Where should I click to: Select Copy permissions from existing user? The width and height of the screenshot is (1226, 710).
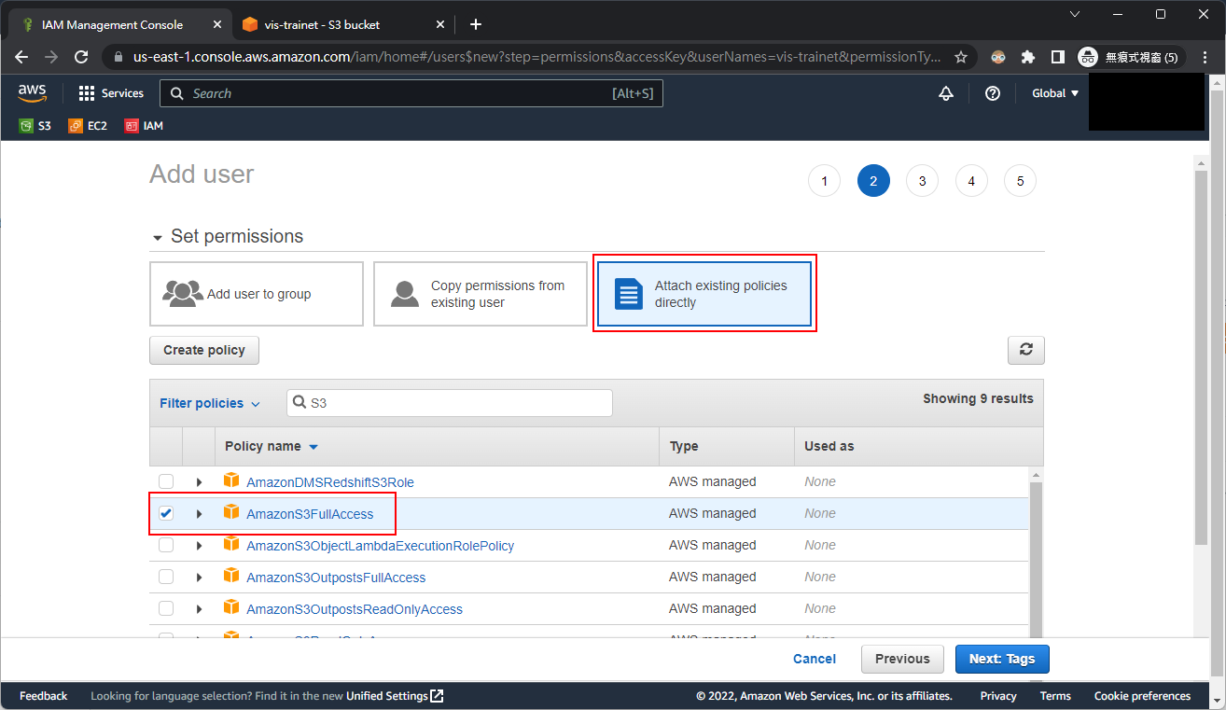point(481,294)
